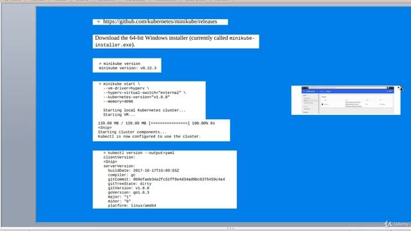Select 'Starting cluster components...' line

click(132, 132)
